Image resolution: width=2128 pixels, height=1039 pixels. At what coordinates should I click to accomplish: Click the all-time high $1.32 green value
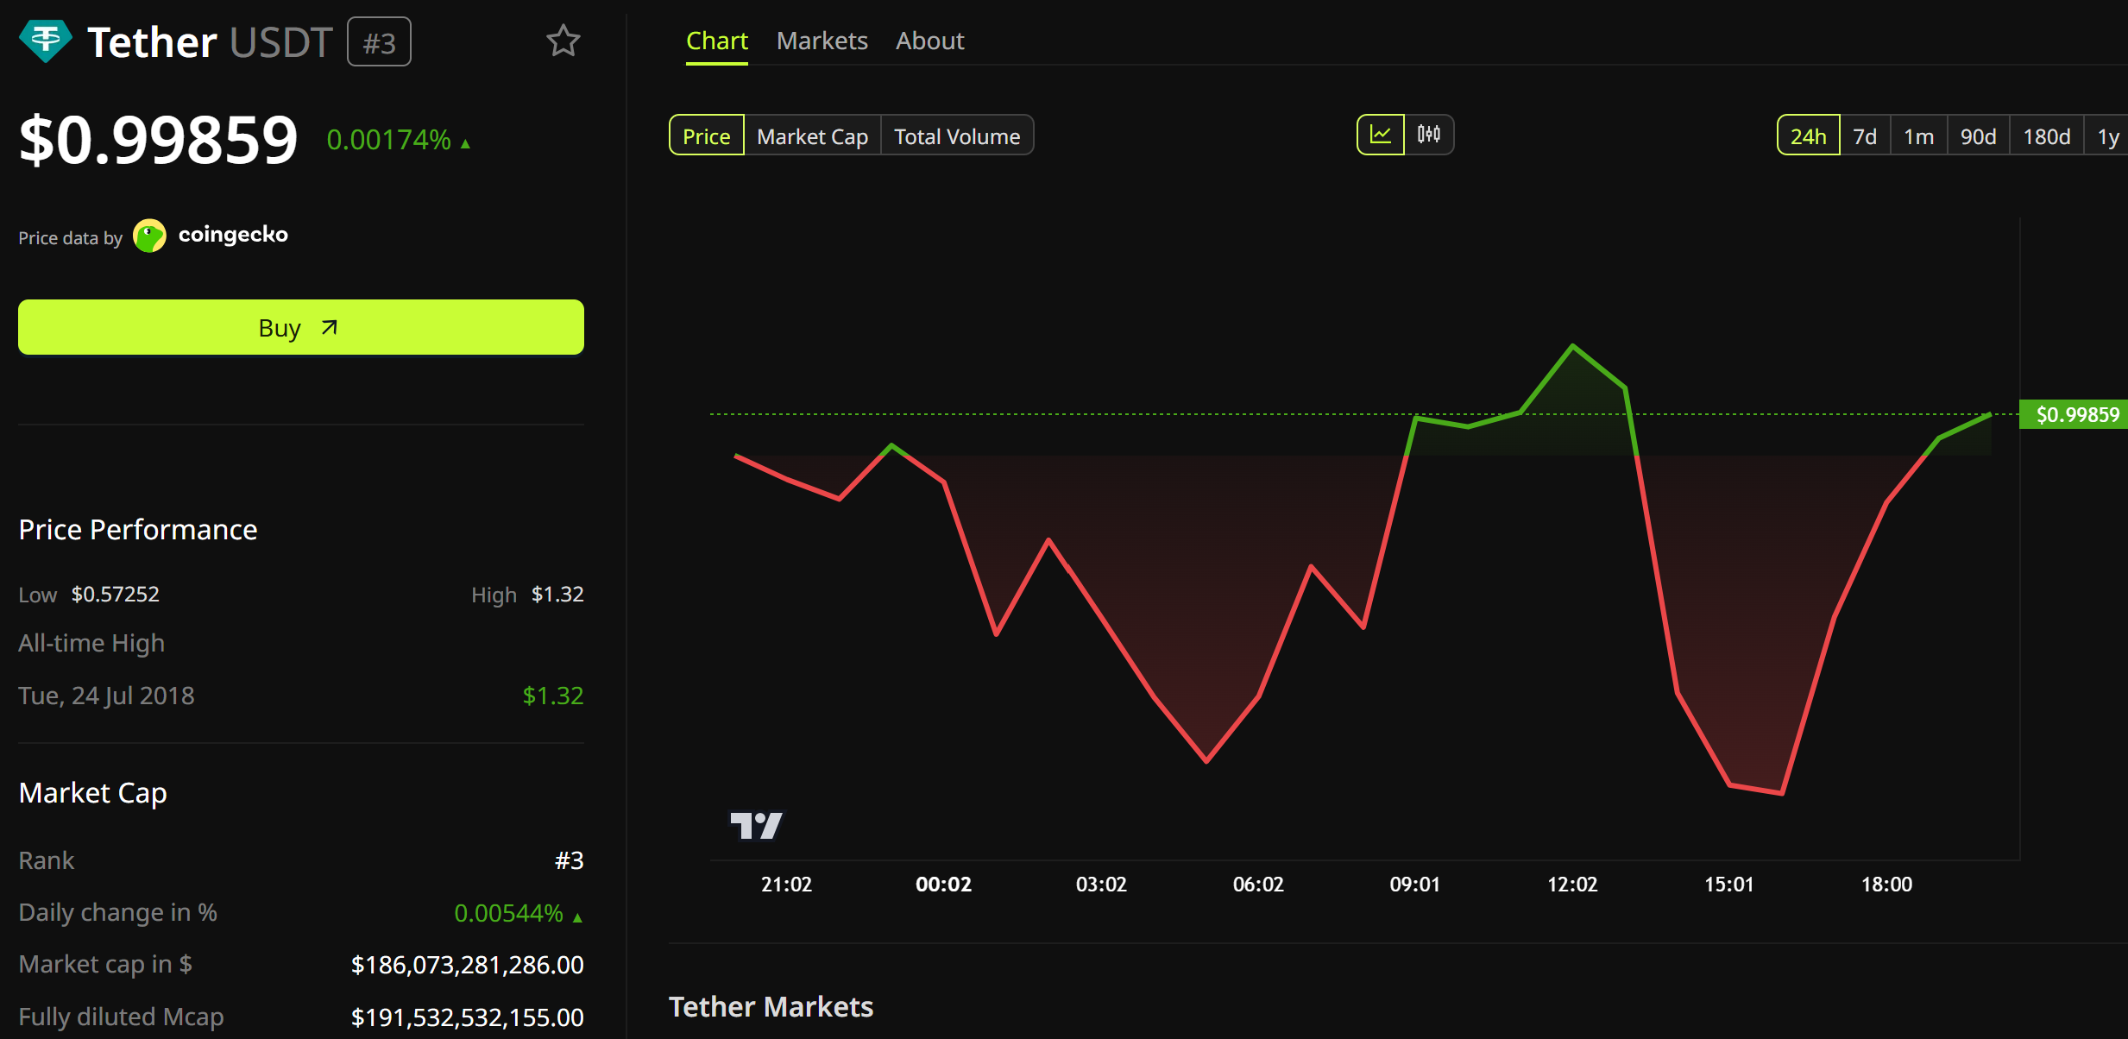[553, 696]
